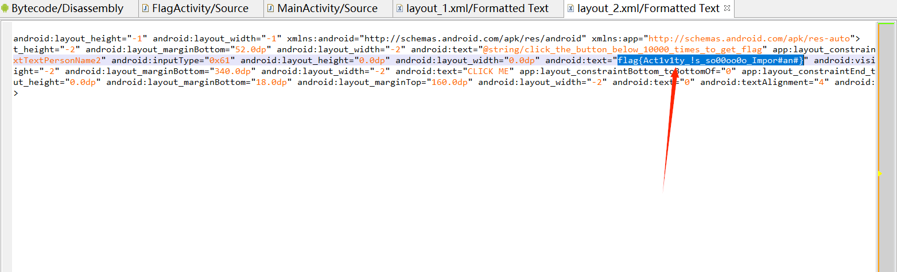
Task: Select the layout_2.xml/Formatted Text tab
Action: point(648,9)
